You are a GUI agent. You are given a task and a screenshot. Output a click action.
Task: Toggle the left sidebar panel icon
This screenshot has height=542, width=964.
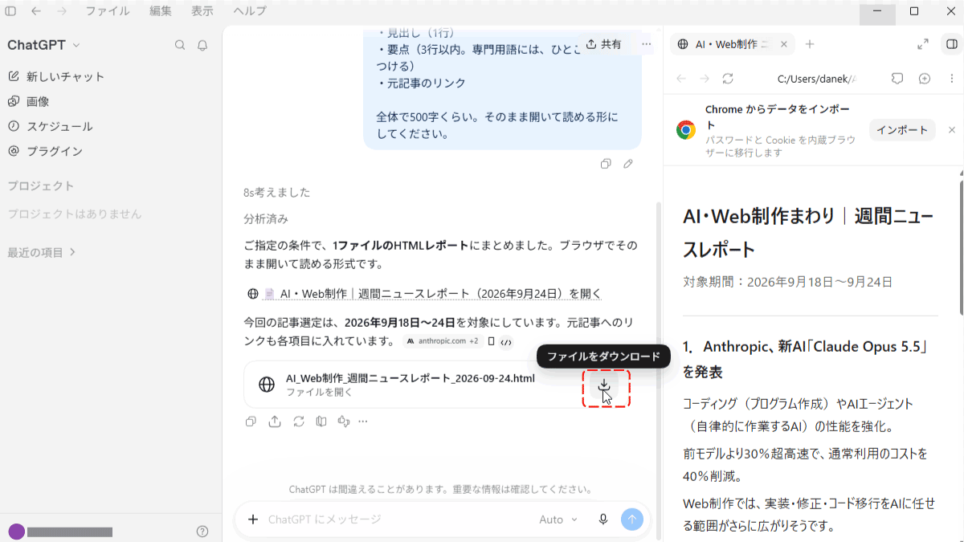click(x=10, y=11)
